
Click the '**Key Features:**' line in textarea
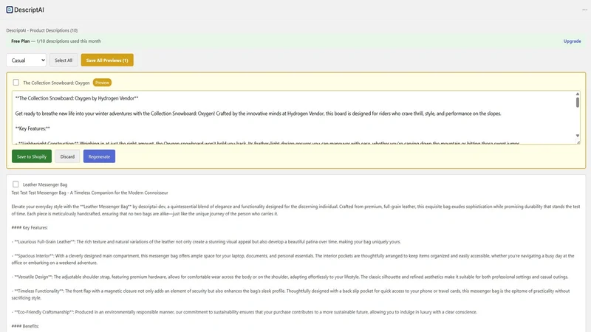33,128
